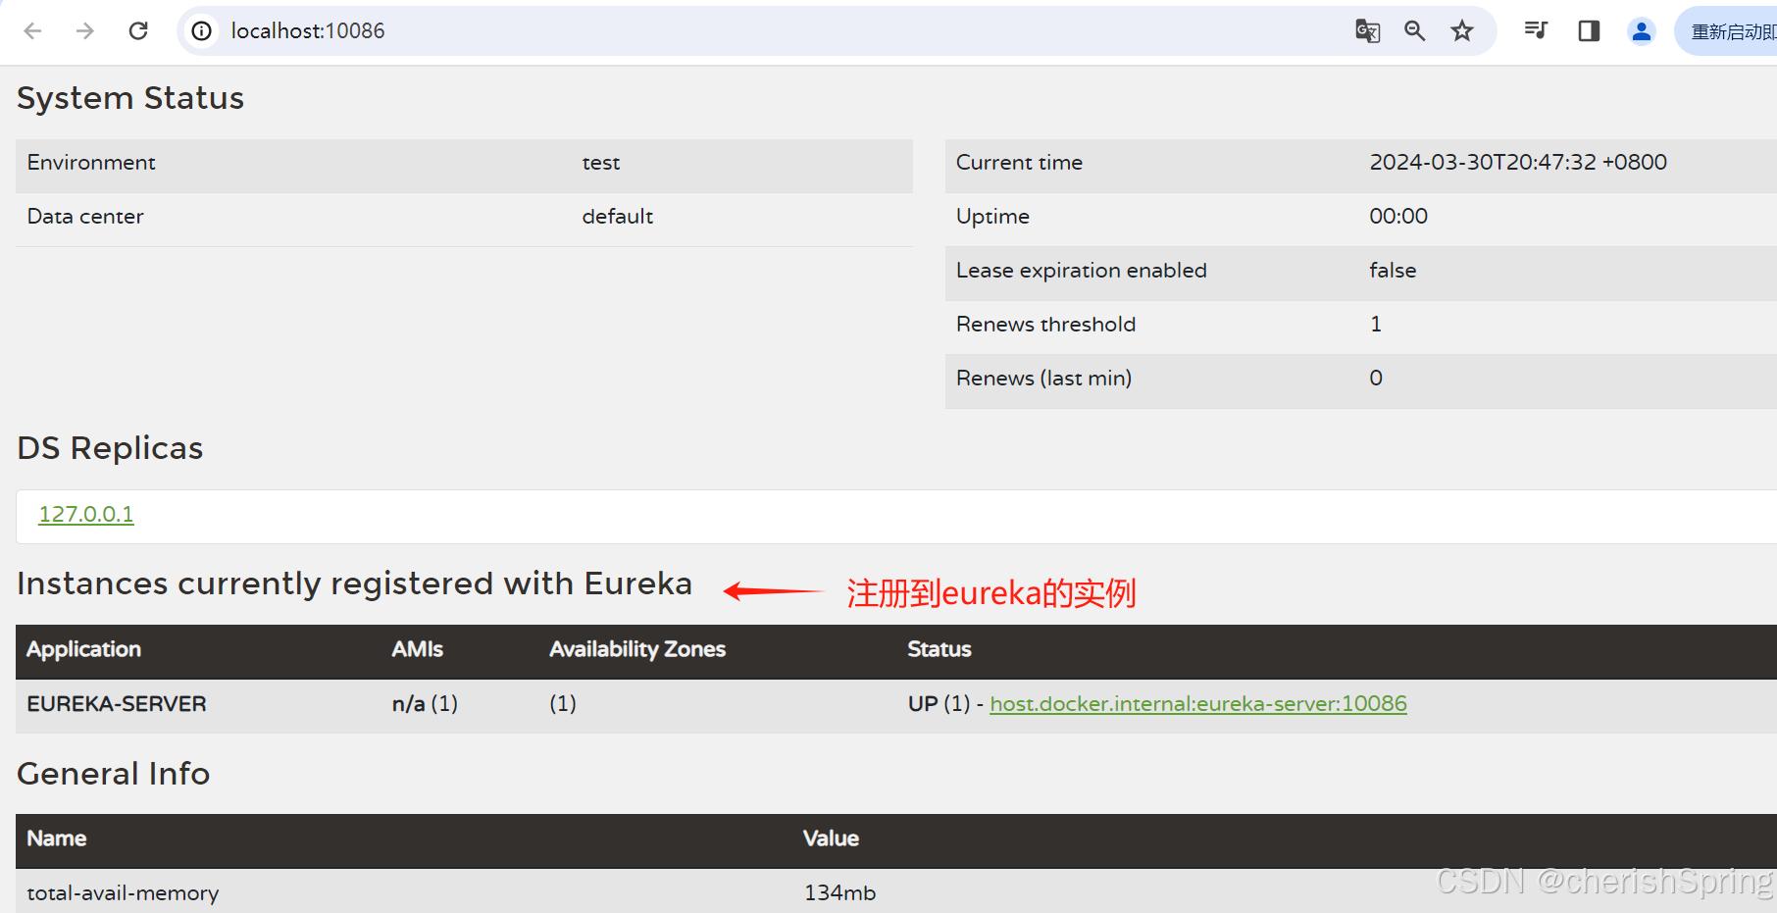
Task: Select the UP (1) status text
Action: (x=939, y=704)
